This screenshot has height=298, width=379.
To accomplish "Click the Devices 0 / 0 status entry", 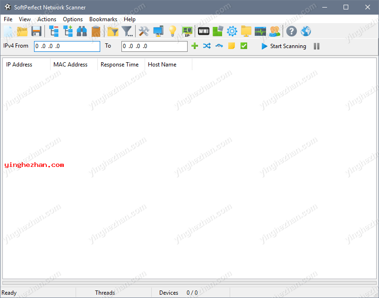I will (x=178, y=293).
